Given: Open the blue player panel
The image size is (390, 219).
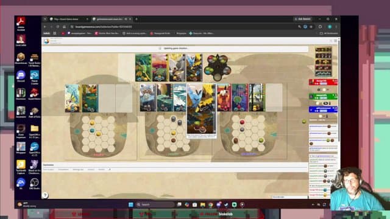Looking at the screenshot, I should click(323, 109).
